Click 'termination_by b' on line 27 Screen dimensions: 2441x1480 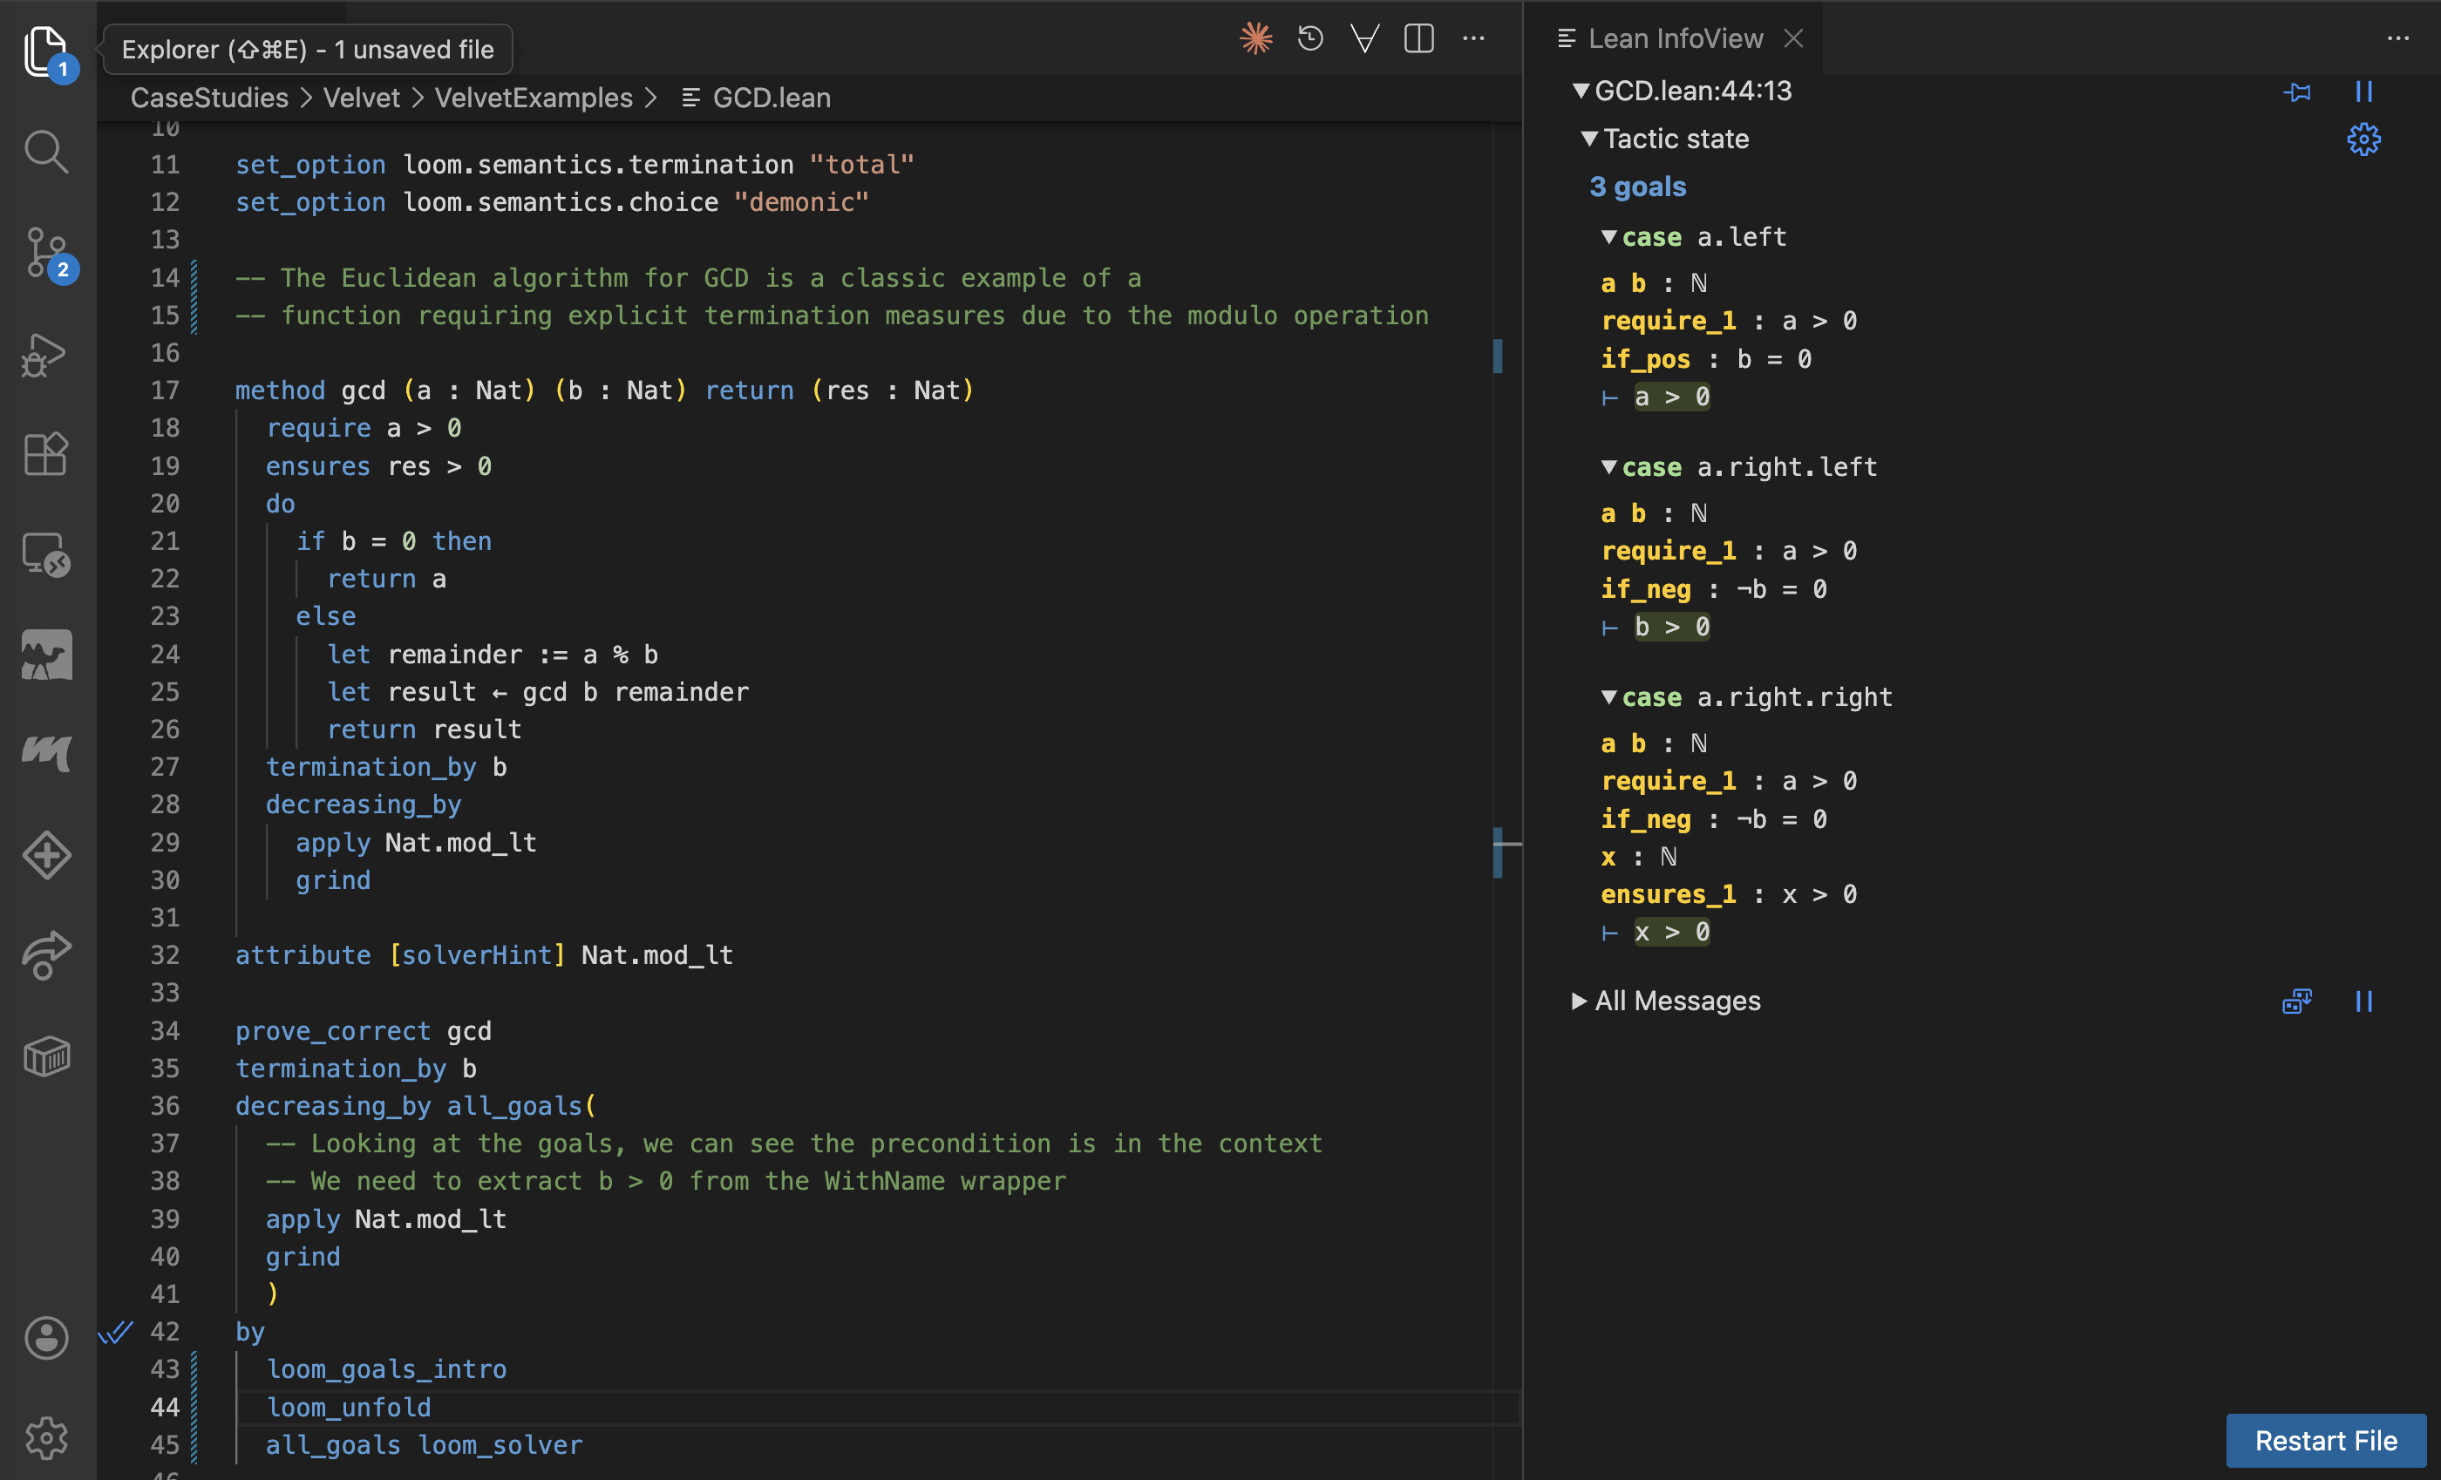(386, 768)
